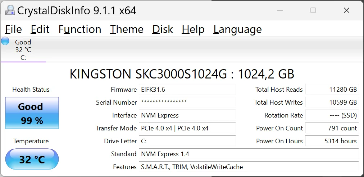
Task: Open the Disk menu
Action: (163, 29)
